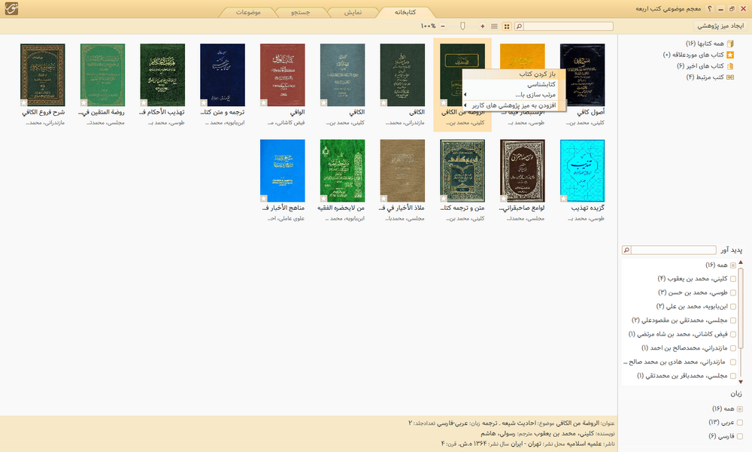This screenshot has width=752, height=452.
Task: Check the author مجلسی، محمدتقی بن مقصودعلی
Action: pyautogui.click(x=732, y=320)
